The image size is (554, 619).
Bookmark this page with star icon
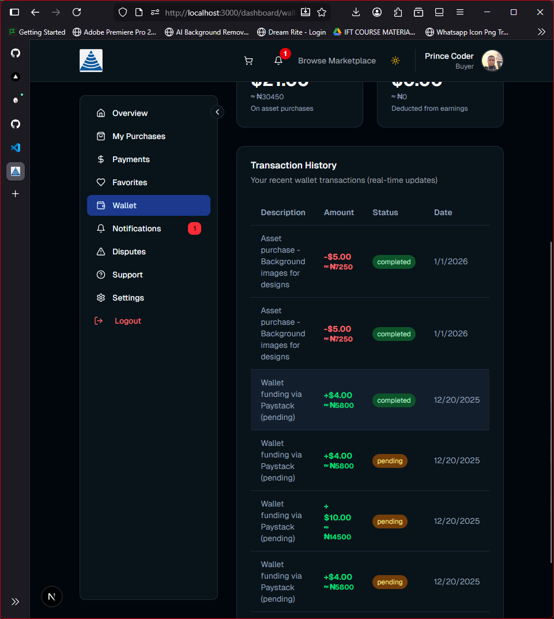322,12
